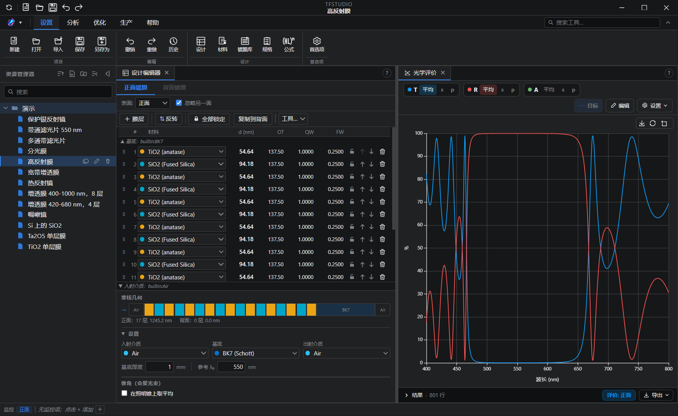
Task: Open the 历史 (History) panel
Action: click(x=173, y=44)
